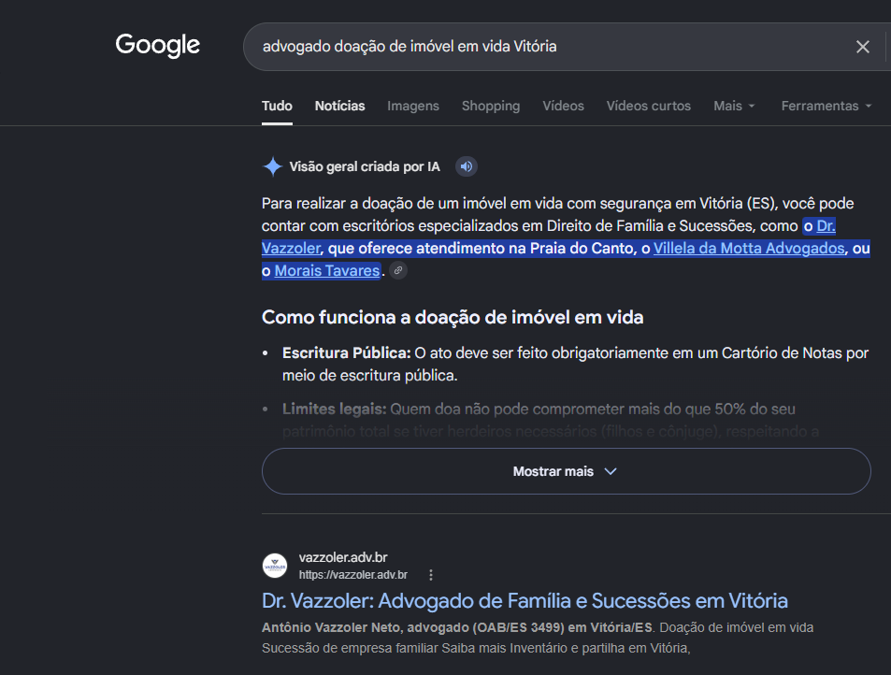The image size is (891, 675).
Task: Click the heading 'Como funciona a doação de imóvel em vida'
Action: (453, 317)
